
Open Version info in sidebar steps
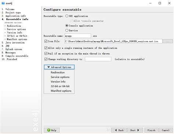pos(14,33)
